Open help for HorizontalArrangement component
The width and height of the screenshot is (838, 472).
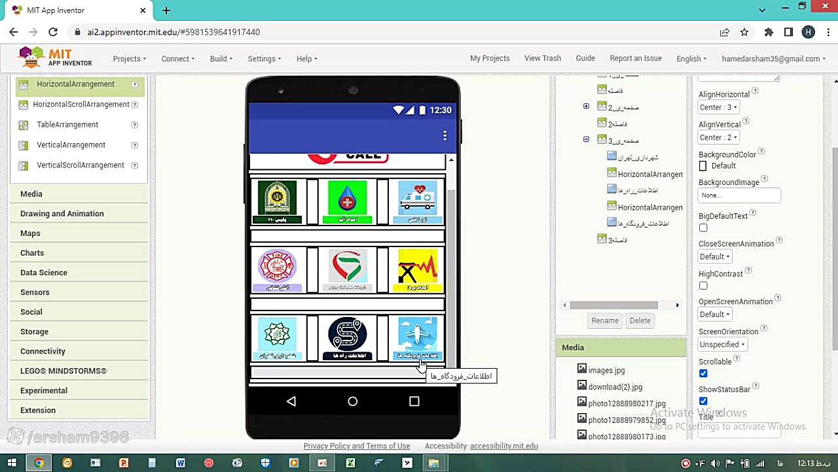134,84
